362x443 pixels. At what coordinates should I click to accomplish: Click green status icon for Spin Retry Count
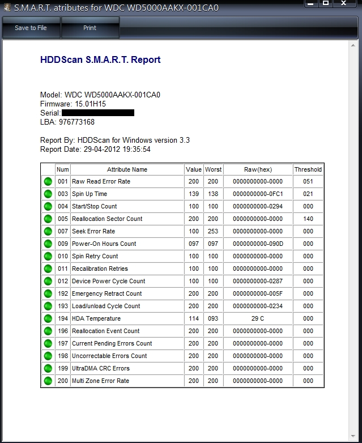(x=48, y=256)
